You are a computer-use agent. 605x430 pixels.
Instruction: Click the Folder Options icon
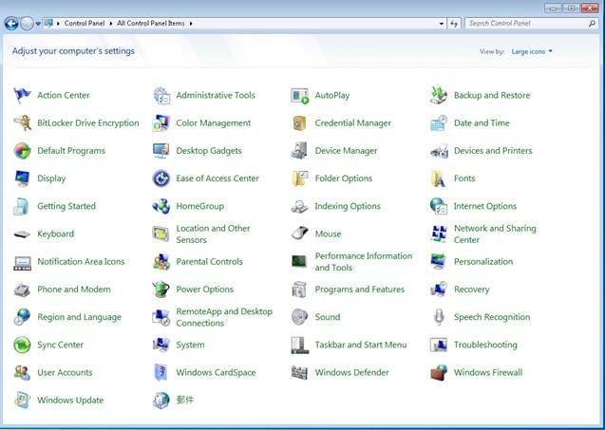(300, 178)
